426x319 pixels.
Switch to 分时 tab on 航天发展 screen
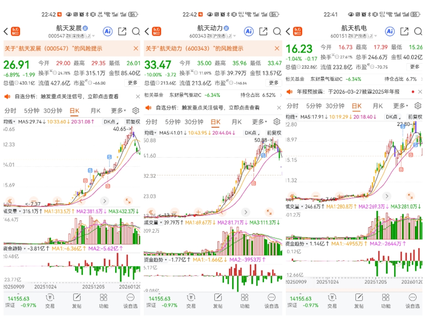[10, 111]
